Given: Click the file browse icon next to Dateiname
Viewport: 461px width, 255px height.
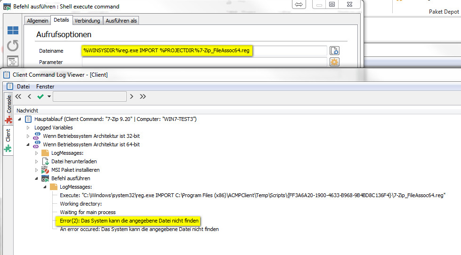Looking at the screenshot, I should point(334,50).
